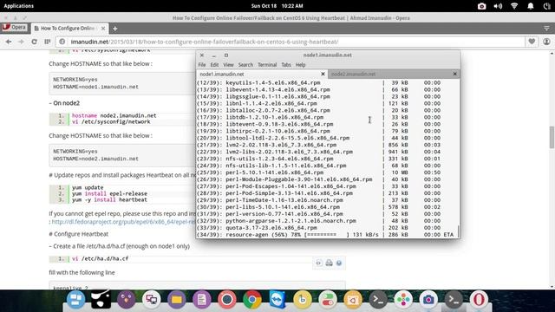
Task: Open the File menu in terminal
Action: coord(202,65)
